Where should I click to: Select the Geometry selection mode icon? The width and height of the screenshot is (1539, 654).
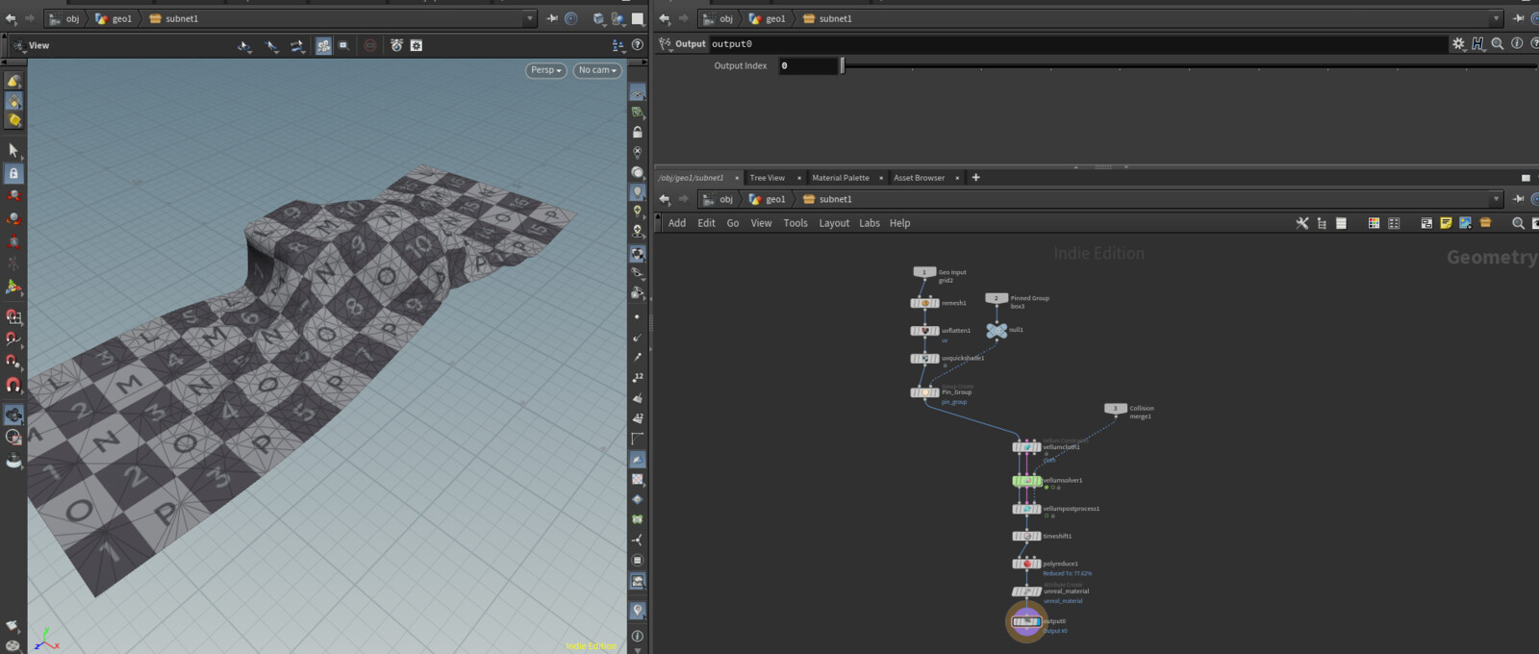pyautogui.click(x=13, y=101)
